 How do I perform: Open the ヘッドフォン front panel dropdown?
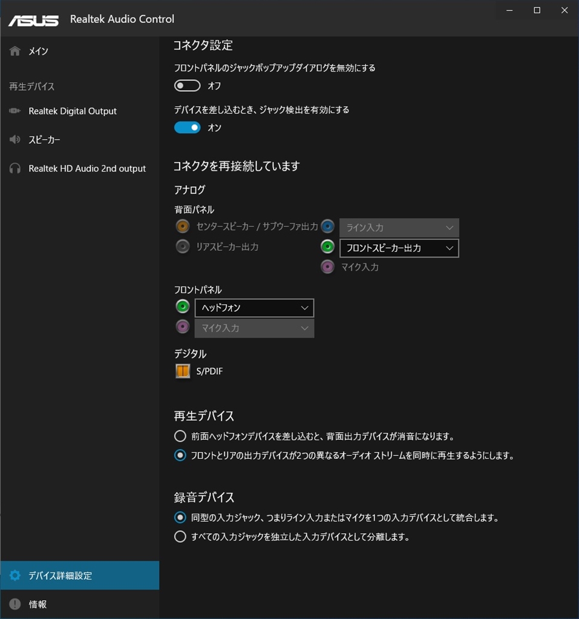(x=255, y=308)
